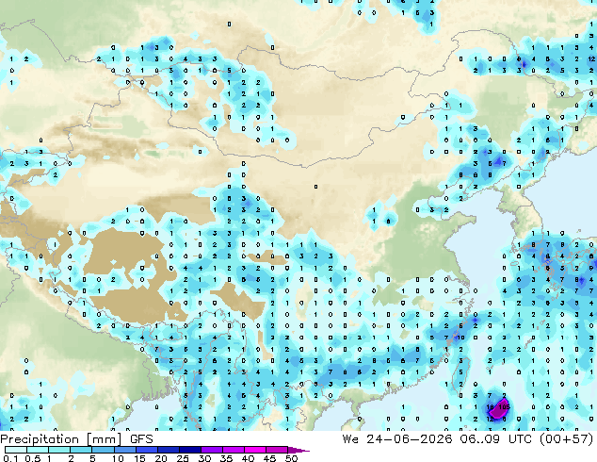Click legend tick label '35'

[226, 458]
